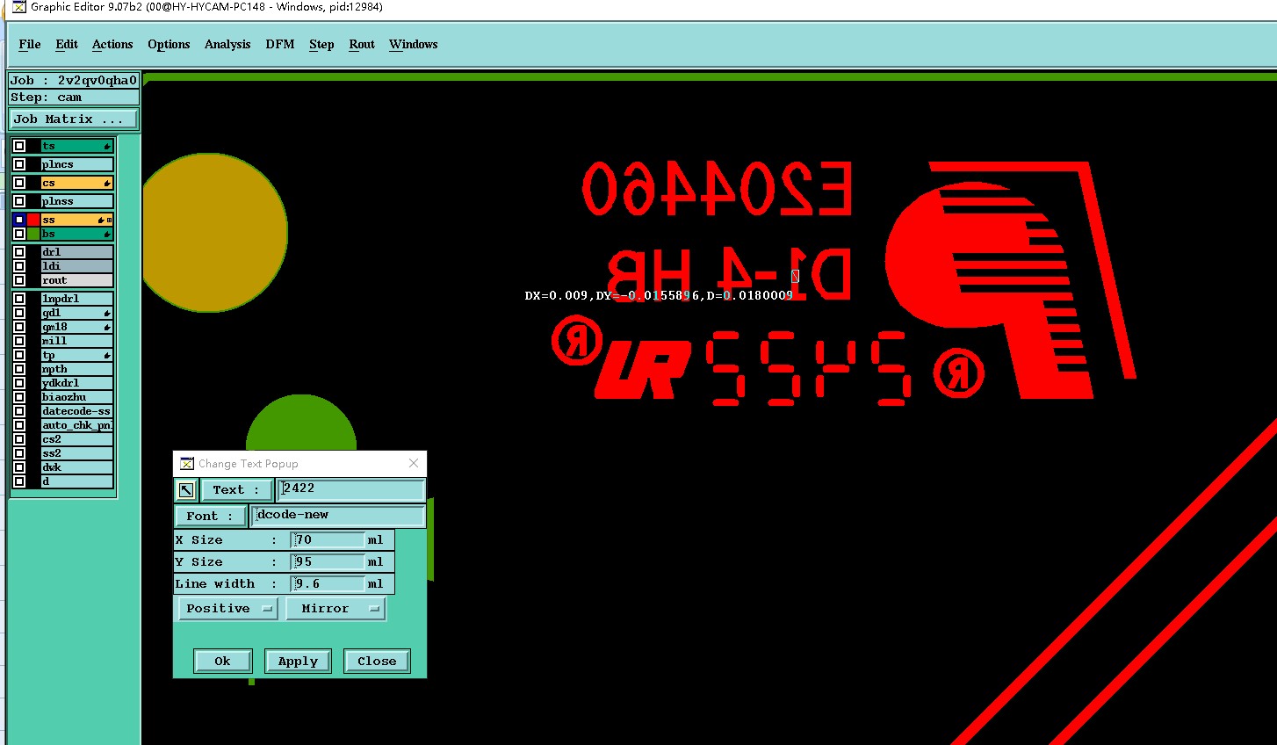Open the DFM menu
The width and height of the screenshot is (1277, 745).
pyautogui.click(x=280, y=44)
